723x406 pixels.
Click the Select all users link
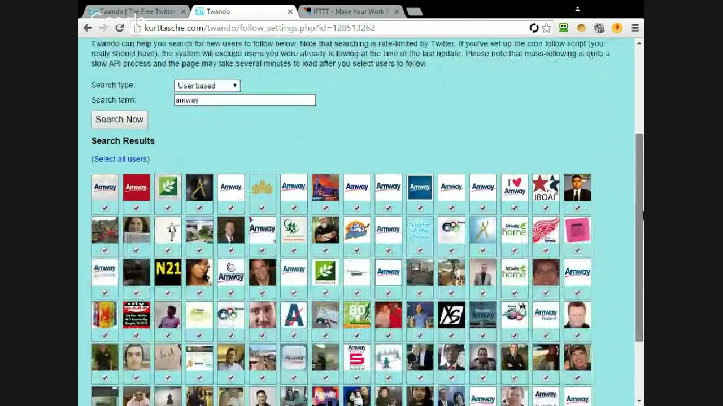click(120, 159)
